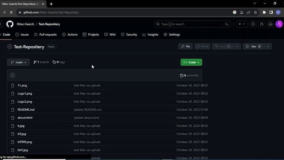Open a new browser tab
This screenshot has height=160, width=284.
pyautogui.click(x=51, y=4)
